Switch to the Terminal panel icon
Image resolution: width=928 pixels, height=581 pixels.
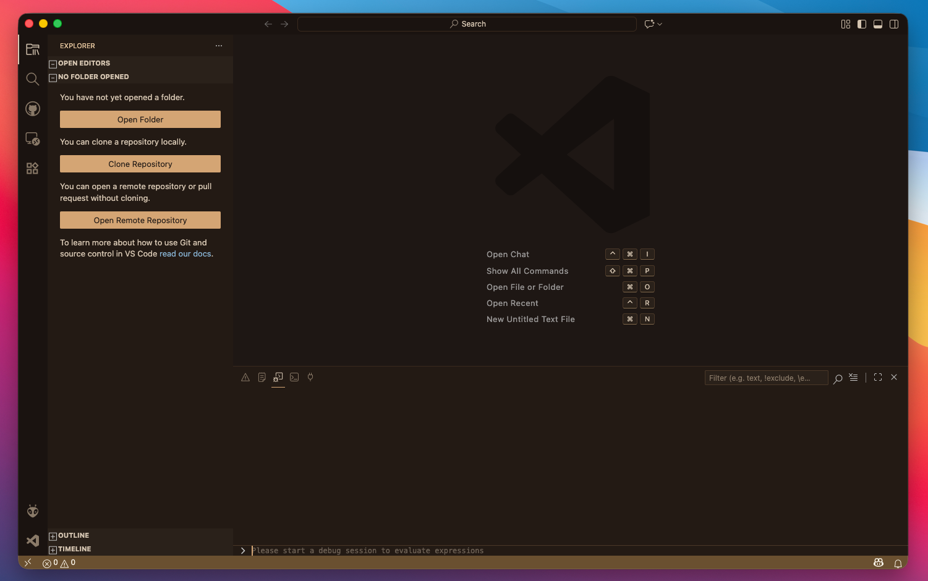click(x=294, y=377)
